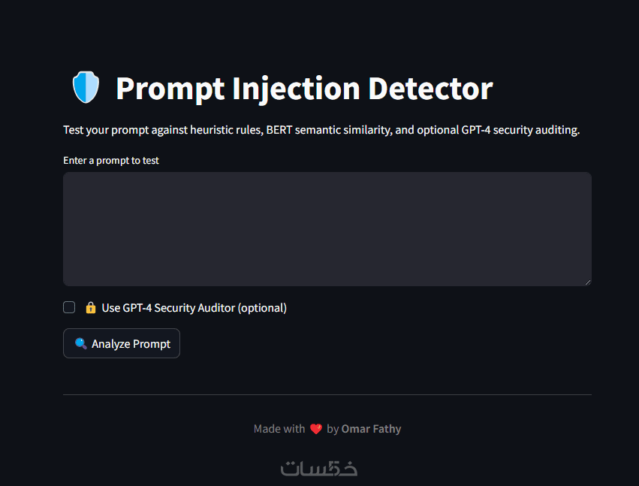
Task: Click the yellow padlock icon
Action: tap(90, 307)
